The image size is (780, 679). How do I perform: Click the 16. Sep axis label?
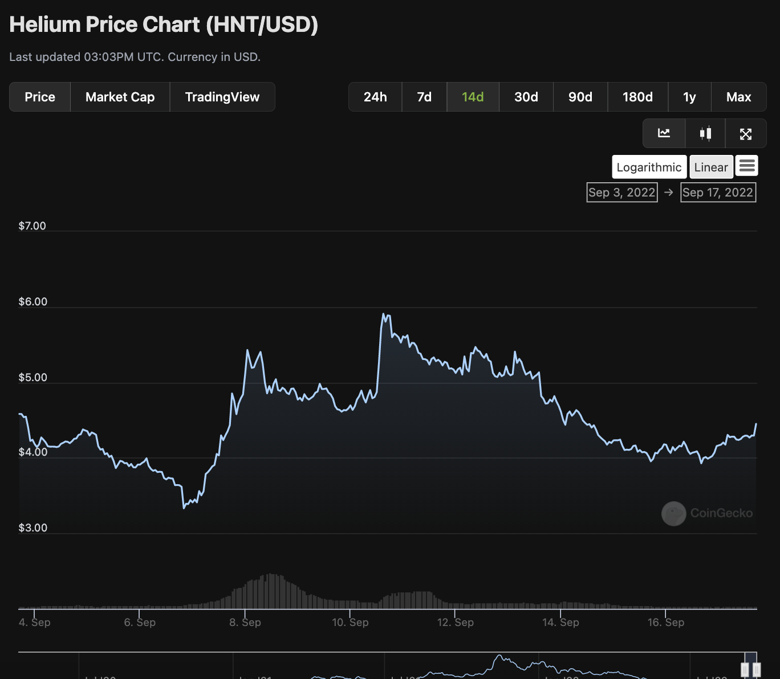point(666,623)
